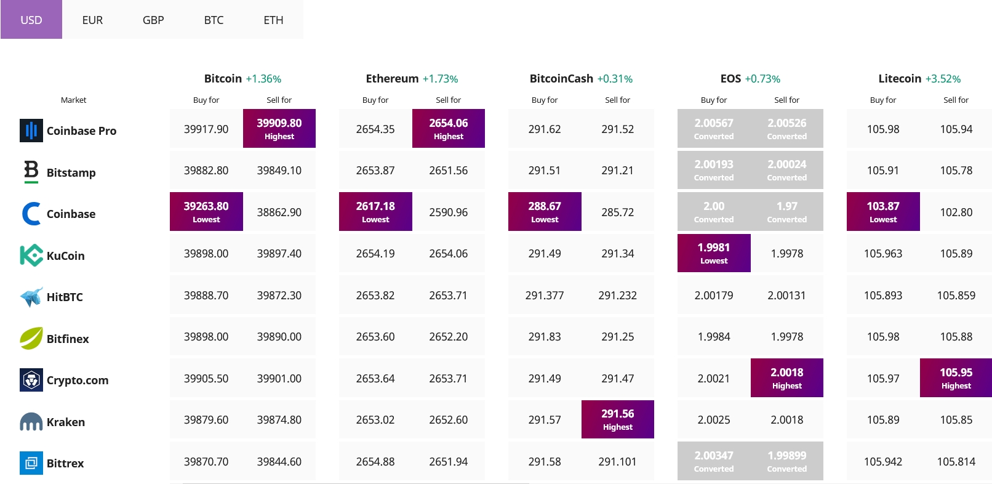
Task: Select lowest Litecoin buy price 103.87
Action: click(x=883, y=211)
